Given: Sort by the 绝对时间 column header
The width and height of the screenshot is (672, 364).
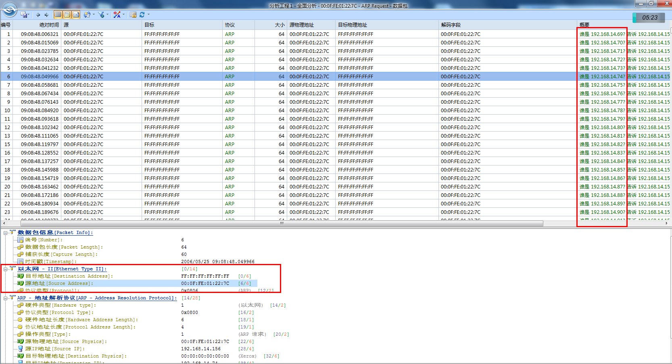Looking at the screenshot, I should point(48,25).
